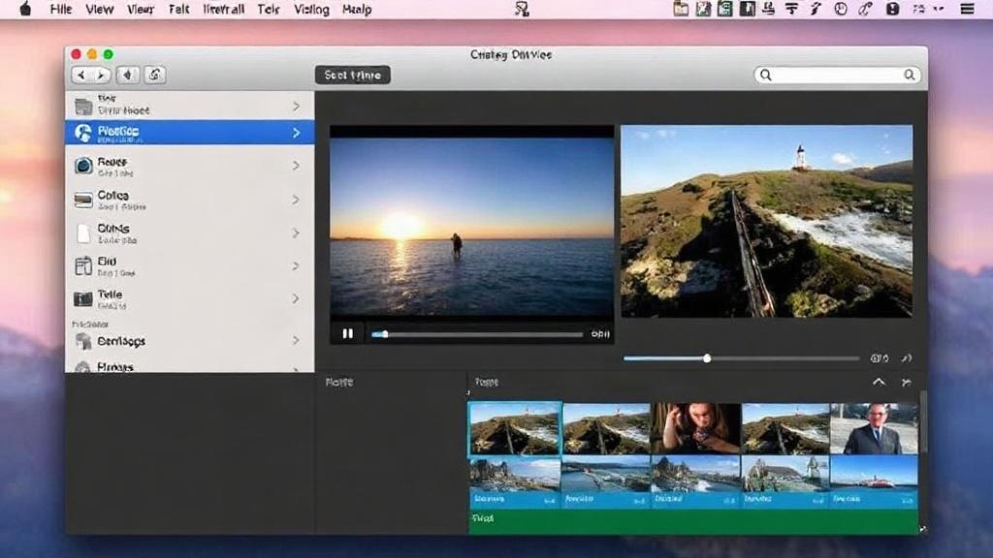The image size is (993, 558).
Task: Expand the blank document row's chevron
Action: (297, 232)
